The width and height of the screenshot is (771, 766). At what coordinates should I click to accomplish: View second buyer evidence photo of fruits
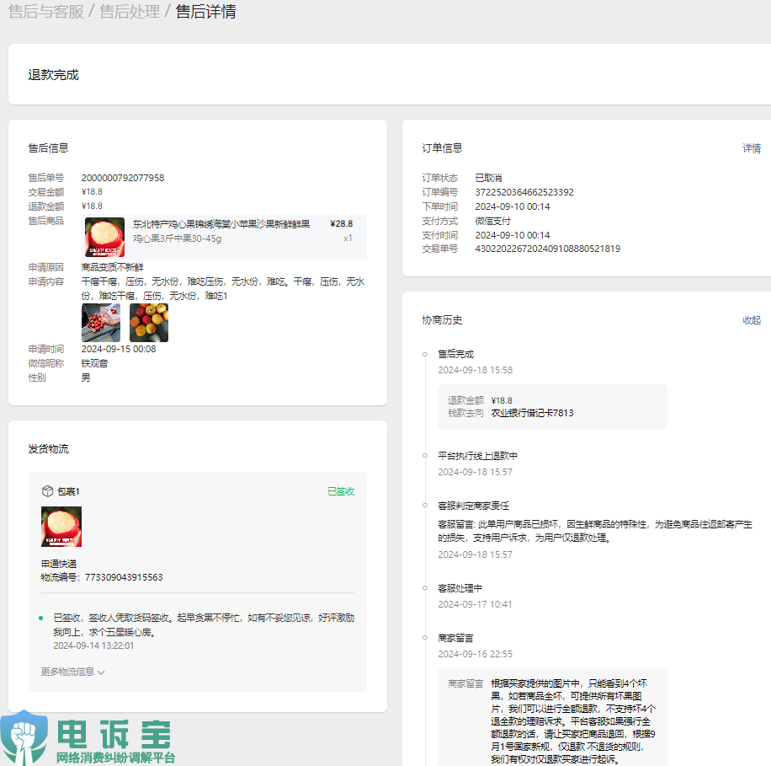[x=149, y=323]
